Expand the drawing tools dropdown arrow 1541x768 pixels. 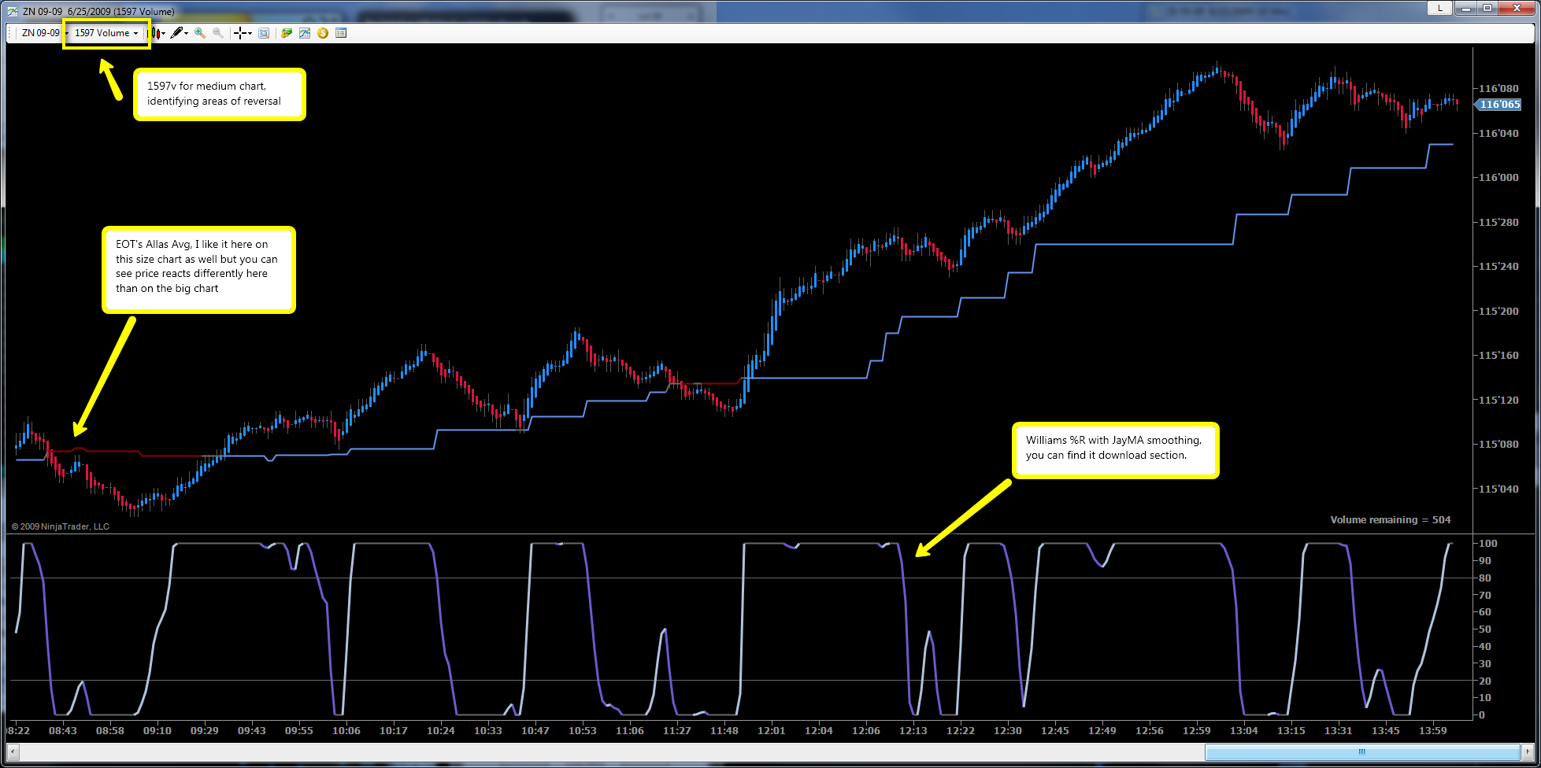pyautogui.click(x=187, y=34)
